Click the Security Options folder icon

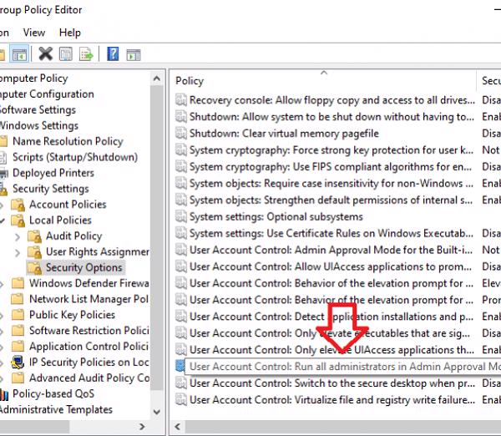34,267
